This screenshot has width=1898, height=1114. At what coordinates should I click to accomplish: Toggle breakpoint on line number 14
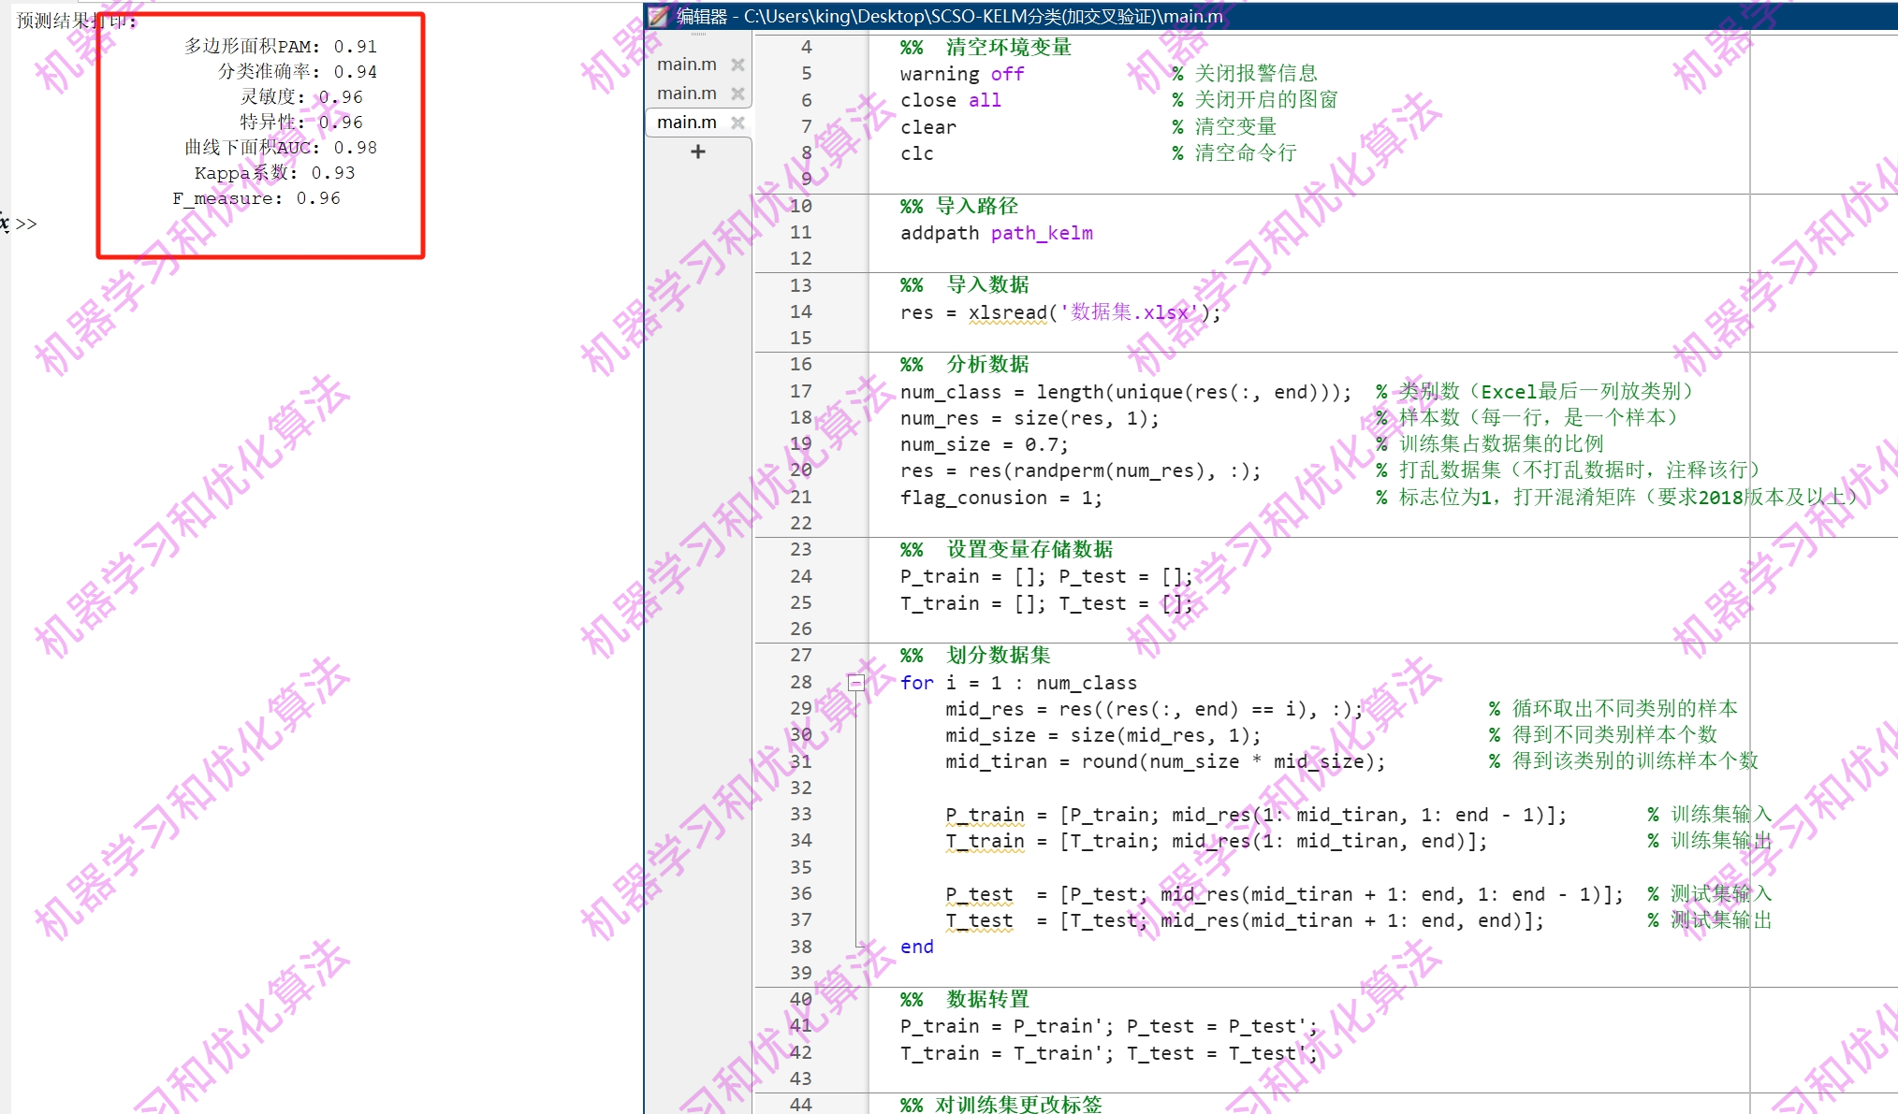click(x=800, y=311)
